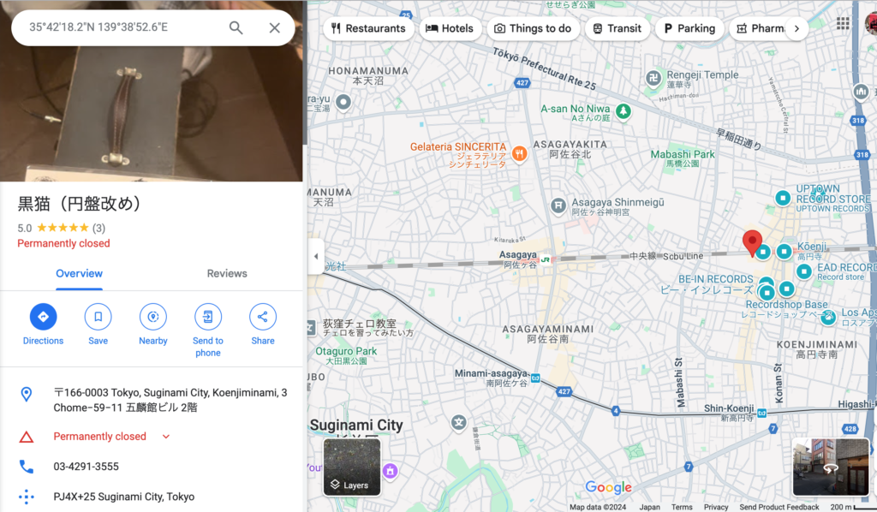Screen dimensions: 877x512
Task: Click the coordinates search input field
Action: pos(120,27)
